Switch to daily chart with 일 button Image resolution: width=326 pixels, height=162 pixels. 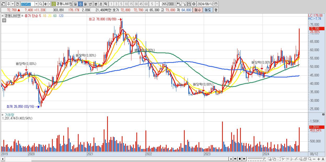(x=75, y=4)
